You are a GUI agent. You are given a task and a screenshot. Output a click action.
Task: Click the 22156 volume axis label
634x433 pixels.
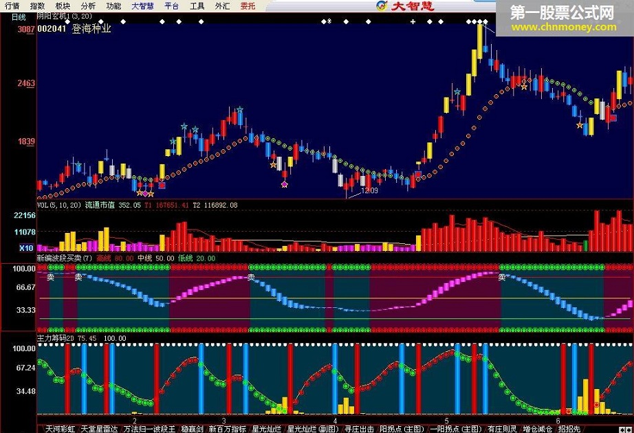tap(25, 216)
